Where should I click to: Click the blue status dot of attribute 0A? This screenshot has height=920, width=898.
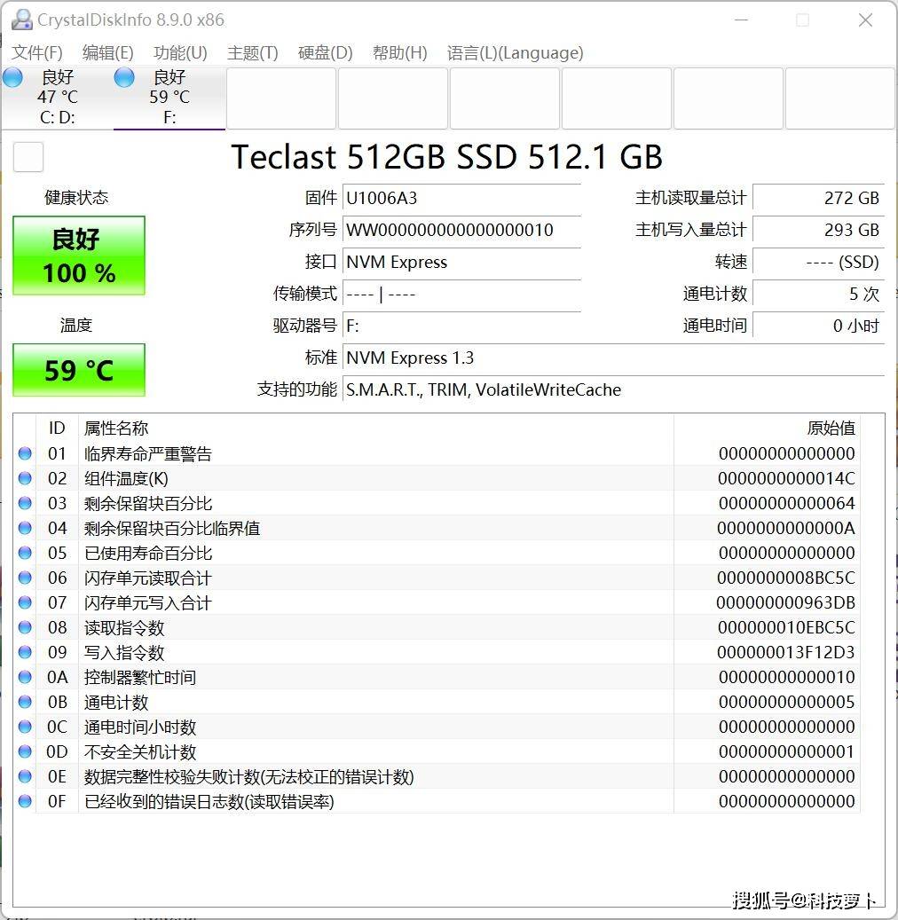[25, 677]
